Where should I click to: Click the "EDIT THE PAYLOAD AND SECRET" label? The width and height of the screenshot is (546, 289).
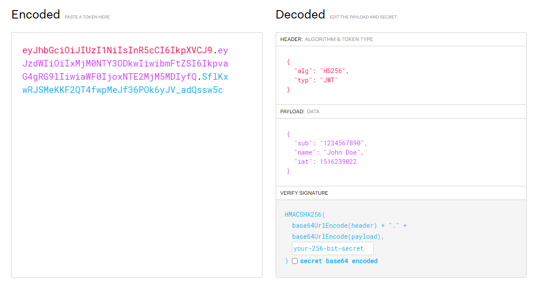(363, 17)
